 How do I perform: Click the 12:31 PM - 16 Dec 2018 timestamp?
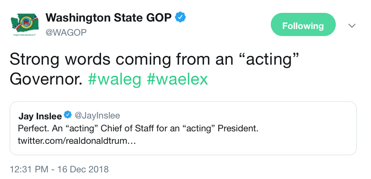(x=59, y=169)
